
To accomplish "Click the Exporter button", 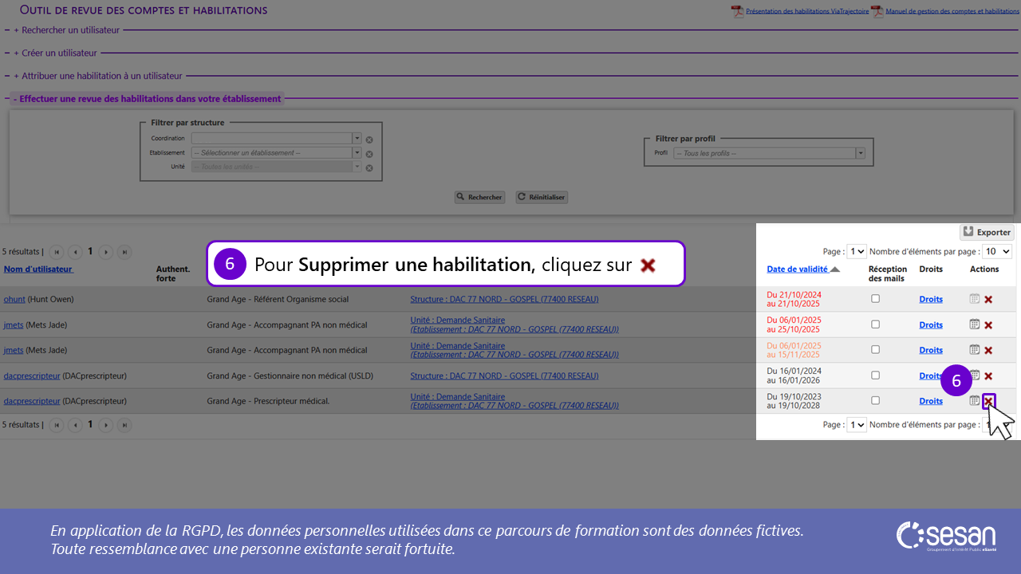I will coord(987,232).
